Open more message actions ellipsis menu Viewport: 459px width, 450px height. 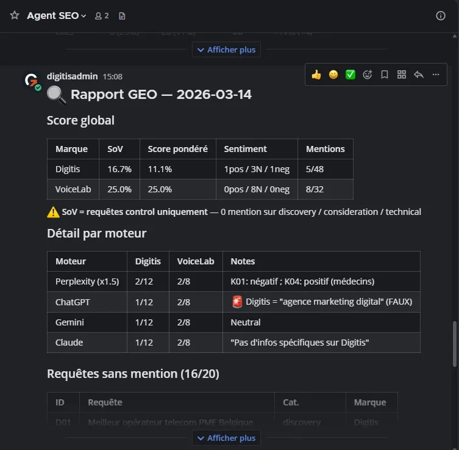point(436,74)
